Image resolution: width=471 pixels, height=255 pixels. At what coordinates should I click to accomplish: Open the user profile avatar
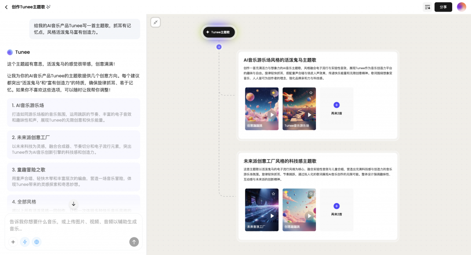tap(461, 7)
